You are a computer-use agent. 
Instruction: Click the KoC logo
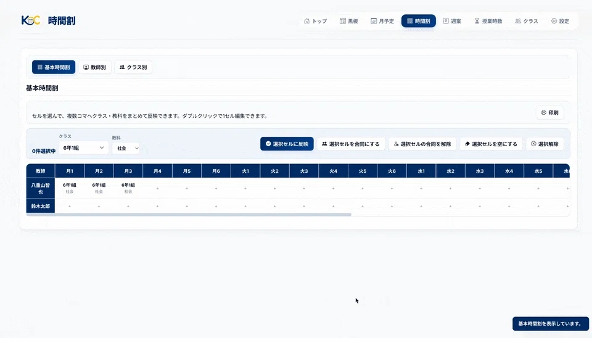click(31, 20)
